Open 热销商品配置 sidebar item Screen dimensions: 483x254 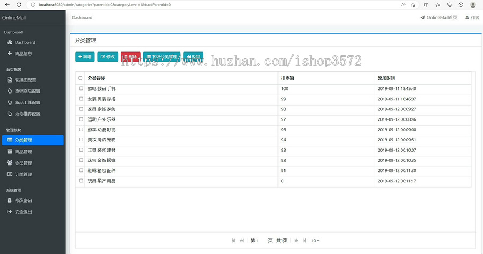click(x=33, y=91)
